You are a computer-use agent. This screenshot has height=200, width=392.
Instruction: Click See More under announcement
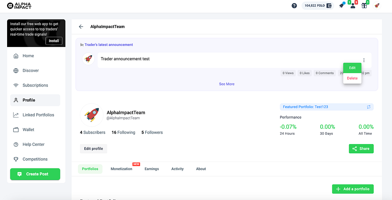coord(227,84)
